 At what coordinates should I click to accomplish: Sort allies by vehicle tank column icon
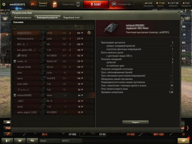click(47, 28)
